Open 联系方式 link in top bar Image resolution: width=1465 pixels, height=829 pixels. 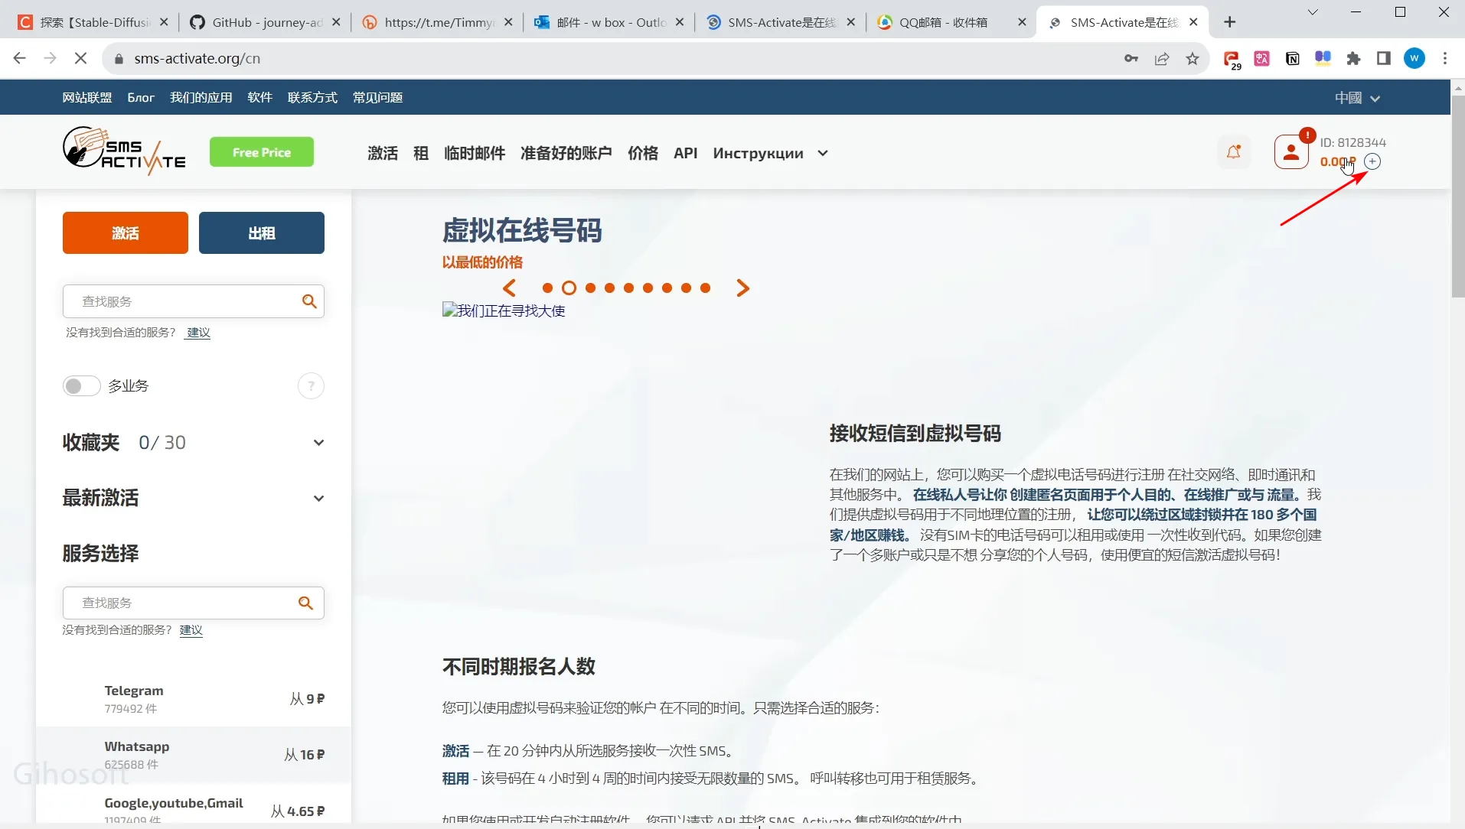click(x=312, y=98)
